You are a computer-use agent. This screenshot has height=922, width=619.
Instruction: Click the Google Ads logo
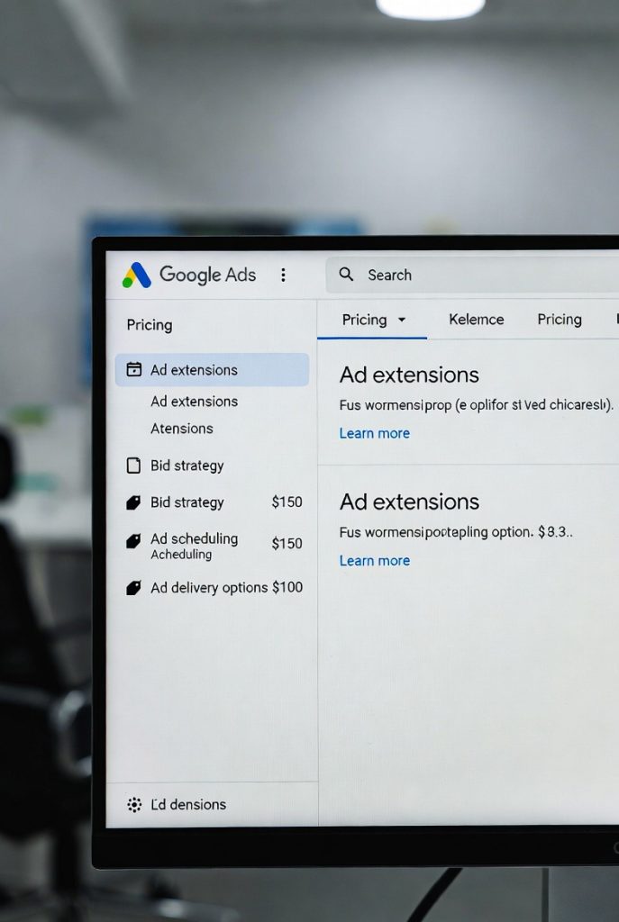(137, 276)
